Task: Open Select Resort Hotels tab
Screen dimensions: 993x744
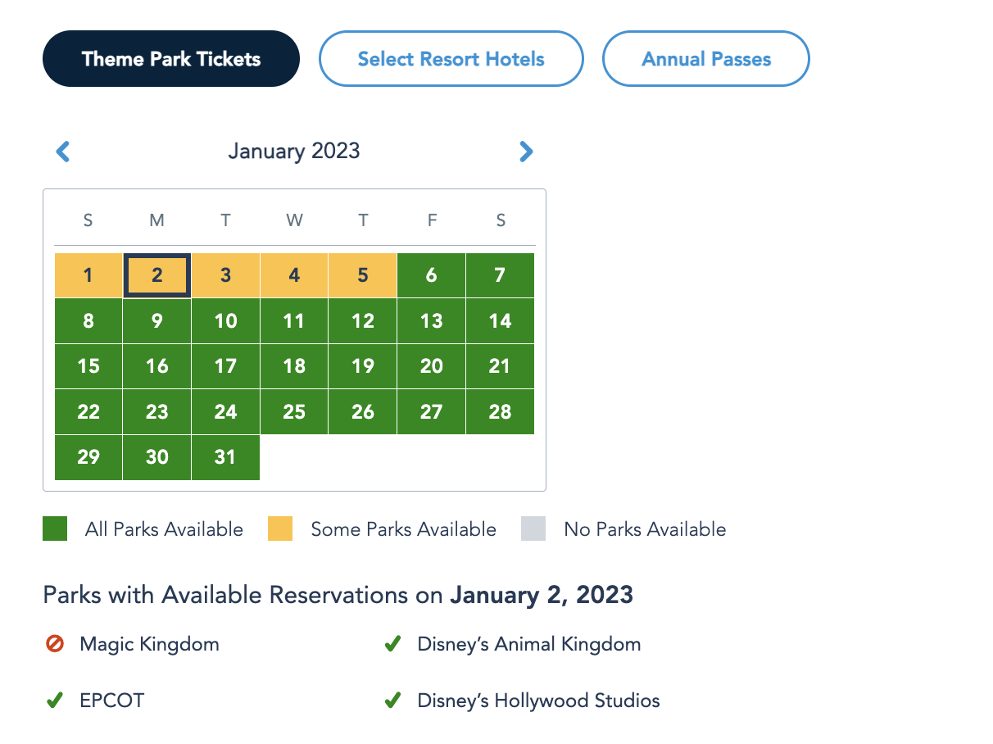Action: point(451,59)
